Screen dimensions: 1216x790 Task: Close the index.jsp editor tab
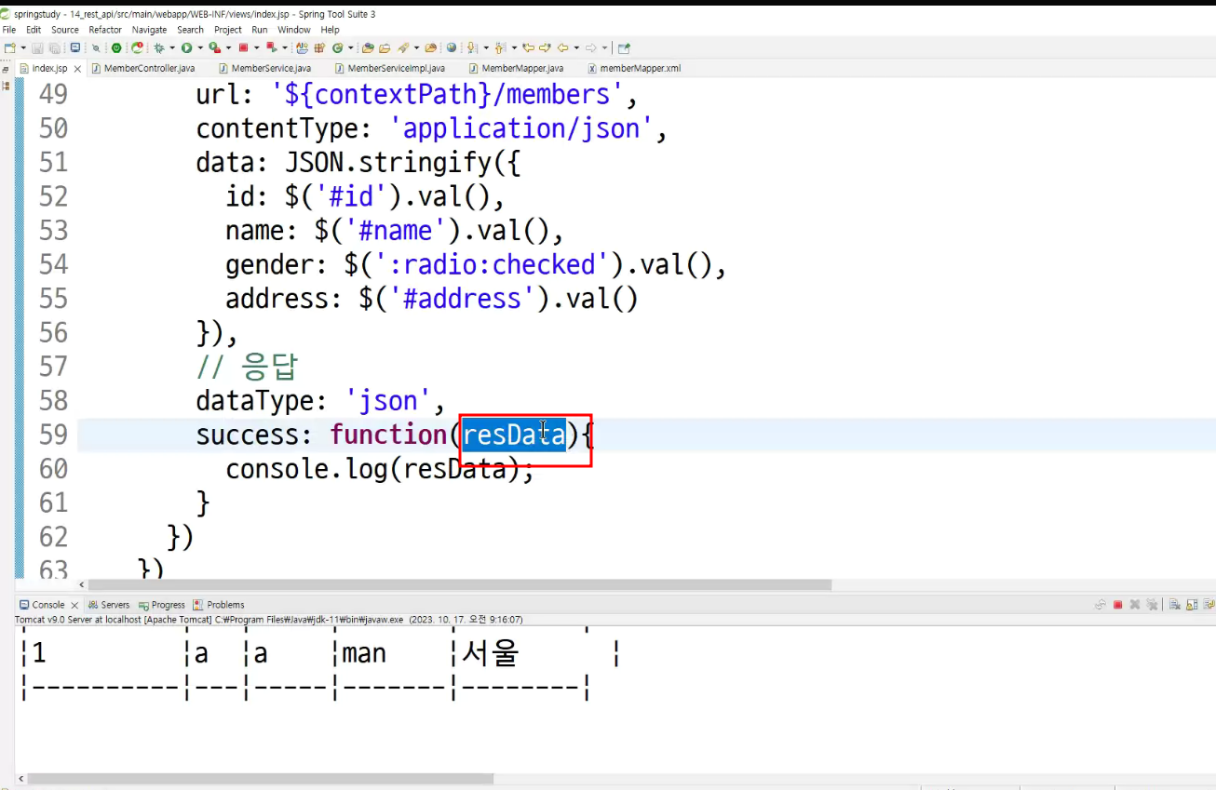click(x=77, y=69)
